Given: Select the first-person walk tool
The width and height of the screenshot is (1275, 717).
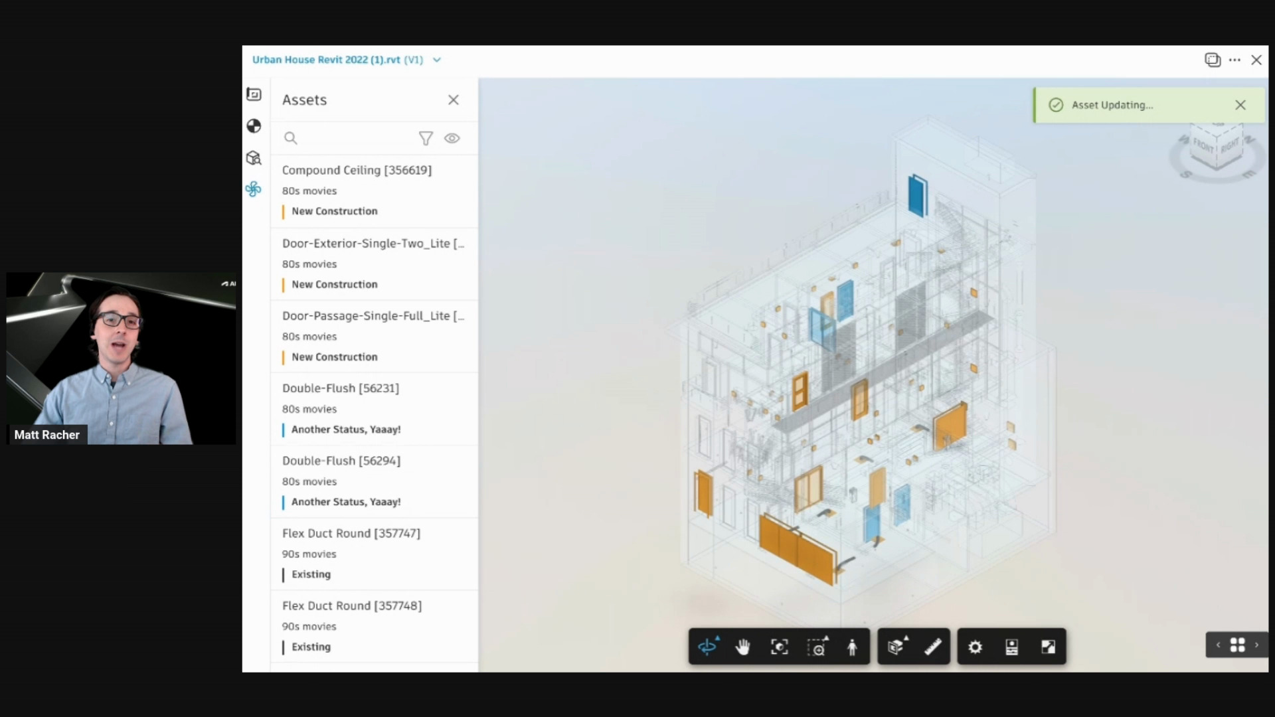Looking at the screenshot, I should [x=852, y=646].
